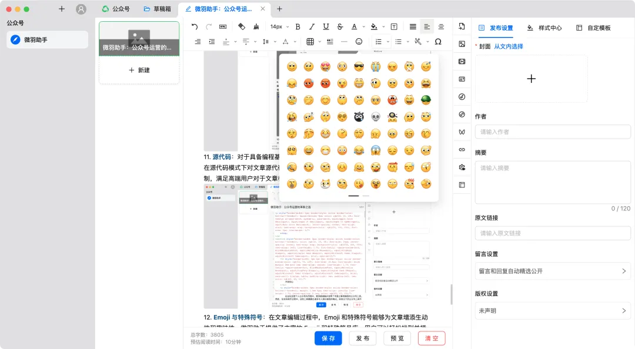Click the layout template icon in side strip
The height and width of the screenshot is (349, 635).
(x=462, y=184)
